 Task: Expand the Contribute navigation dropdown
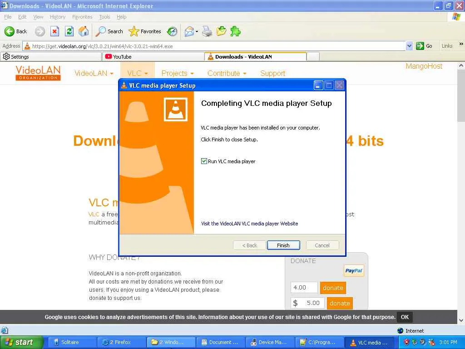[x=227, y=73]
